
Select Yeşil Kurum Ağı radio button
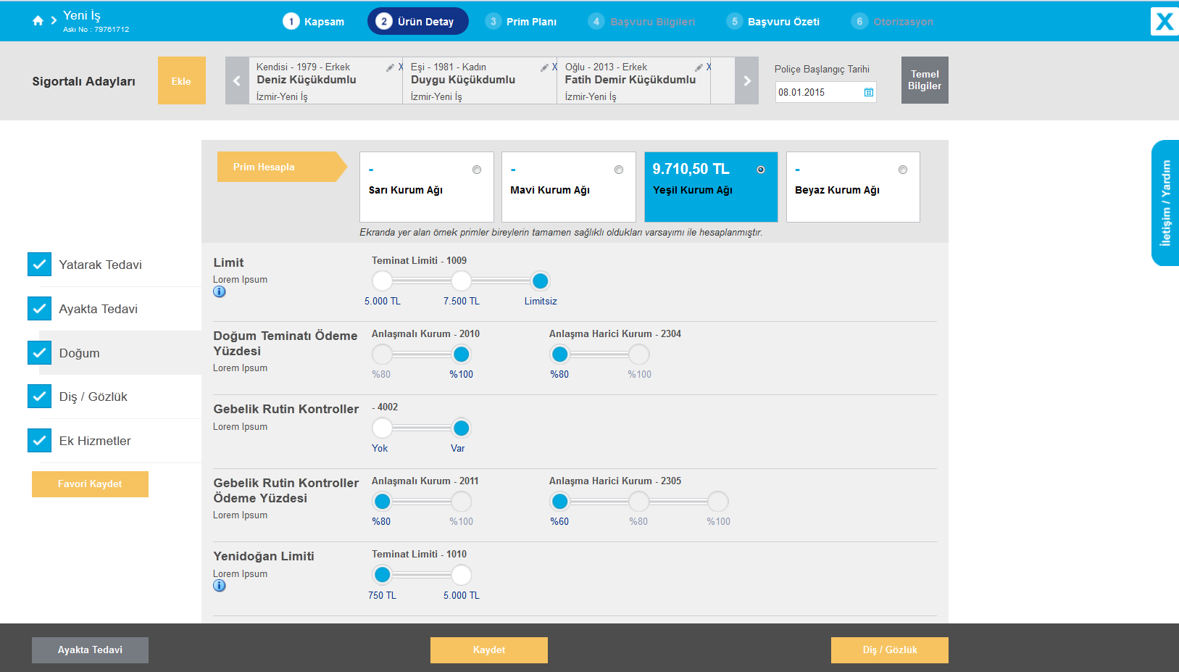761,170
